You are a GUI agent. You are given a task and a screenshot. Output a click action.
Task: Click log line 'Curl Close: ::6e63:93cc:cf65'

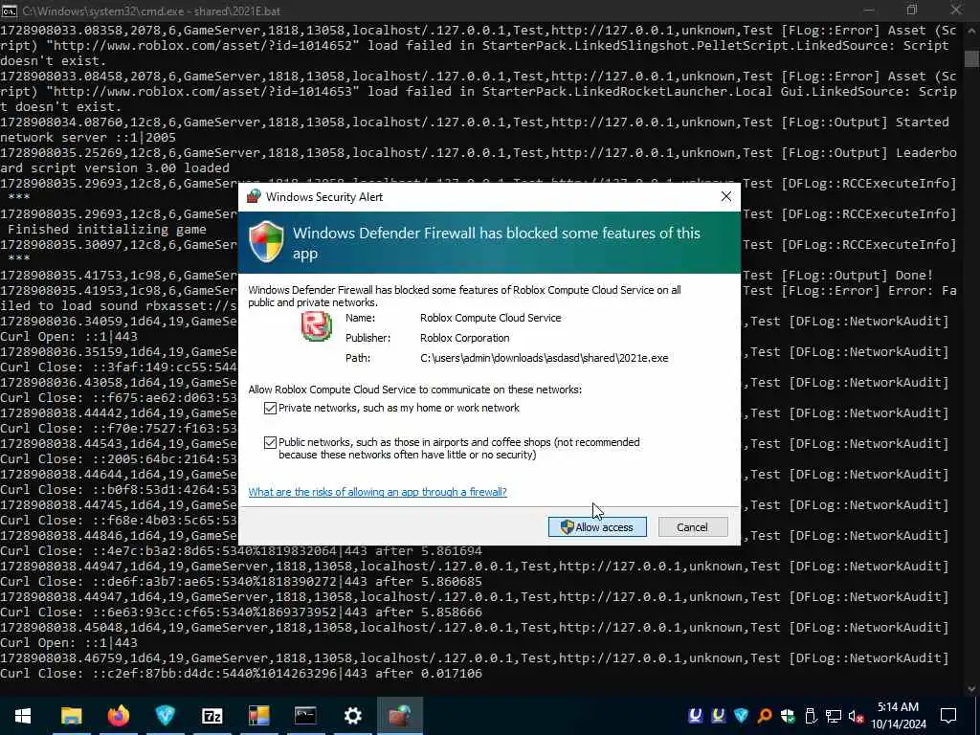[x=241, y=612]
